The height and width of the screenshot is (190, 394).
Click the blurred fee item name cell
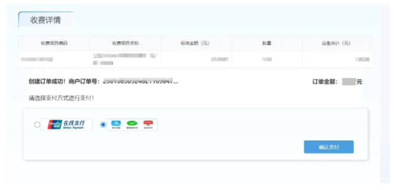point(124,59)
